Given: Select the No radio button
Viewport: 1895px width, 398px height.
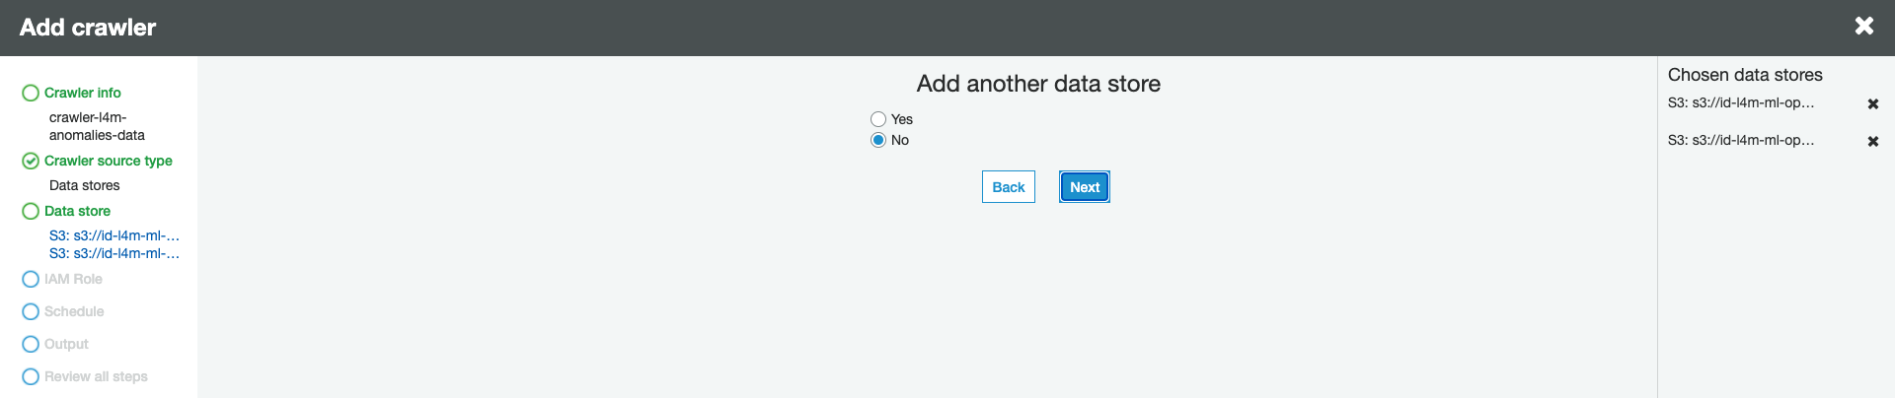Looking at the screenshot, I should tap(878, 140).
